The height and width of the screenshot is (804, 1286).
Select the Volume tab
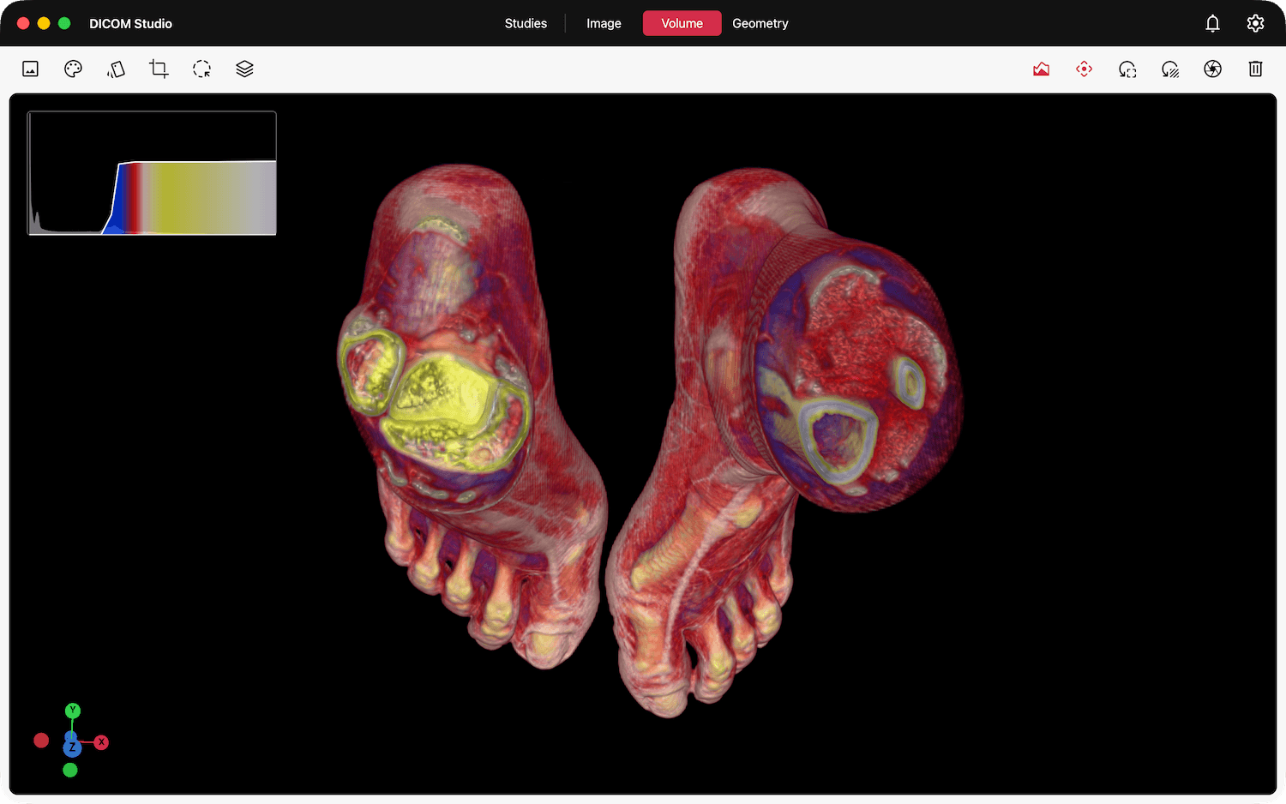click(682, 23)
